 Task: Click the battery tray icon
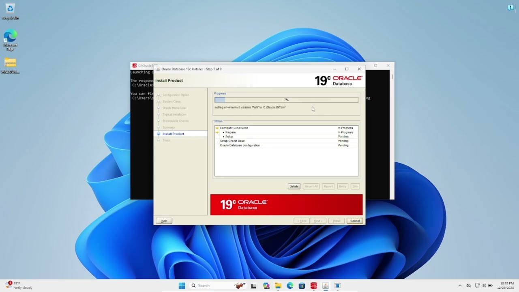tap(491, 286)
